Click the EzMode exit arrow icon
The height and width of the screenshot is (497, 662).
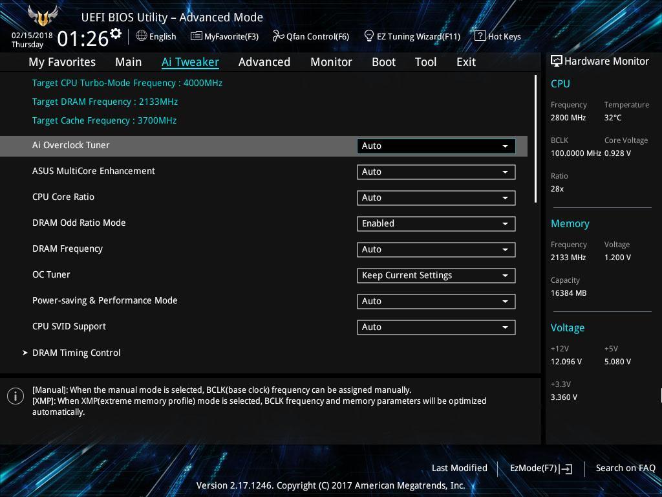pos(566,469)
